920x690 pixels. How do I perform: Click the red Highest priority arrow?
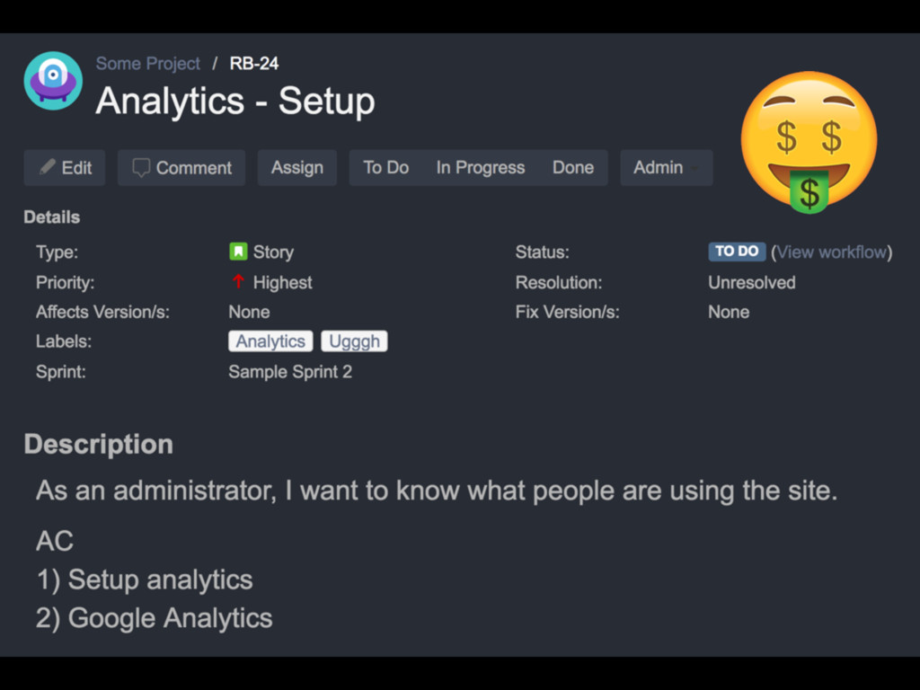[238, 282]
